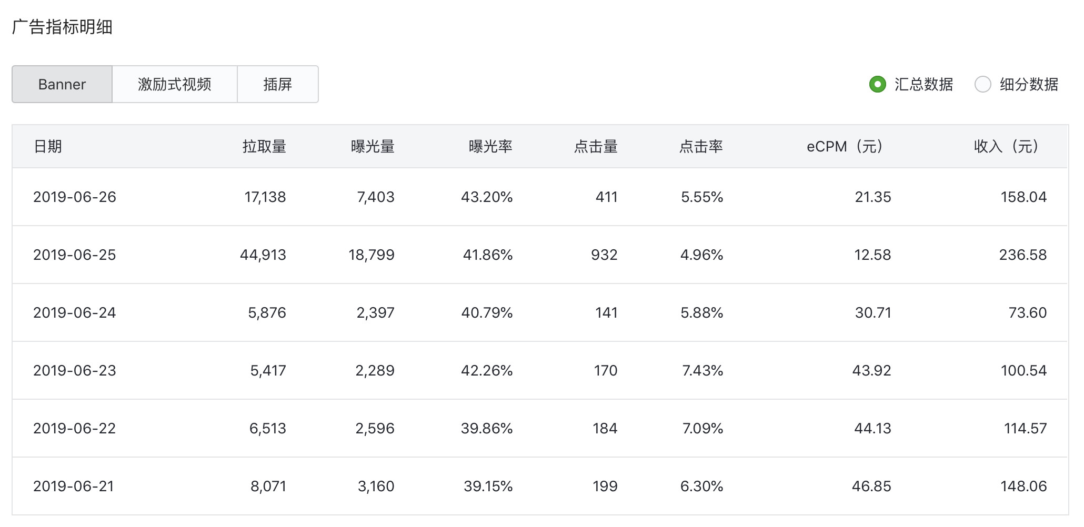
Task: Click the 2019-06-24 date cell
Action: (x=75, y=312)
